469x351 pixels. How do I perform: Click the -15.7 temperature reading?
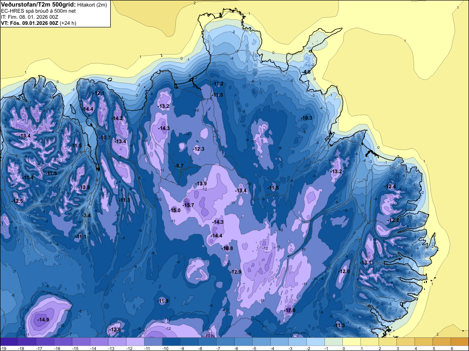point(189,205)
